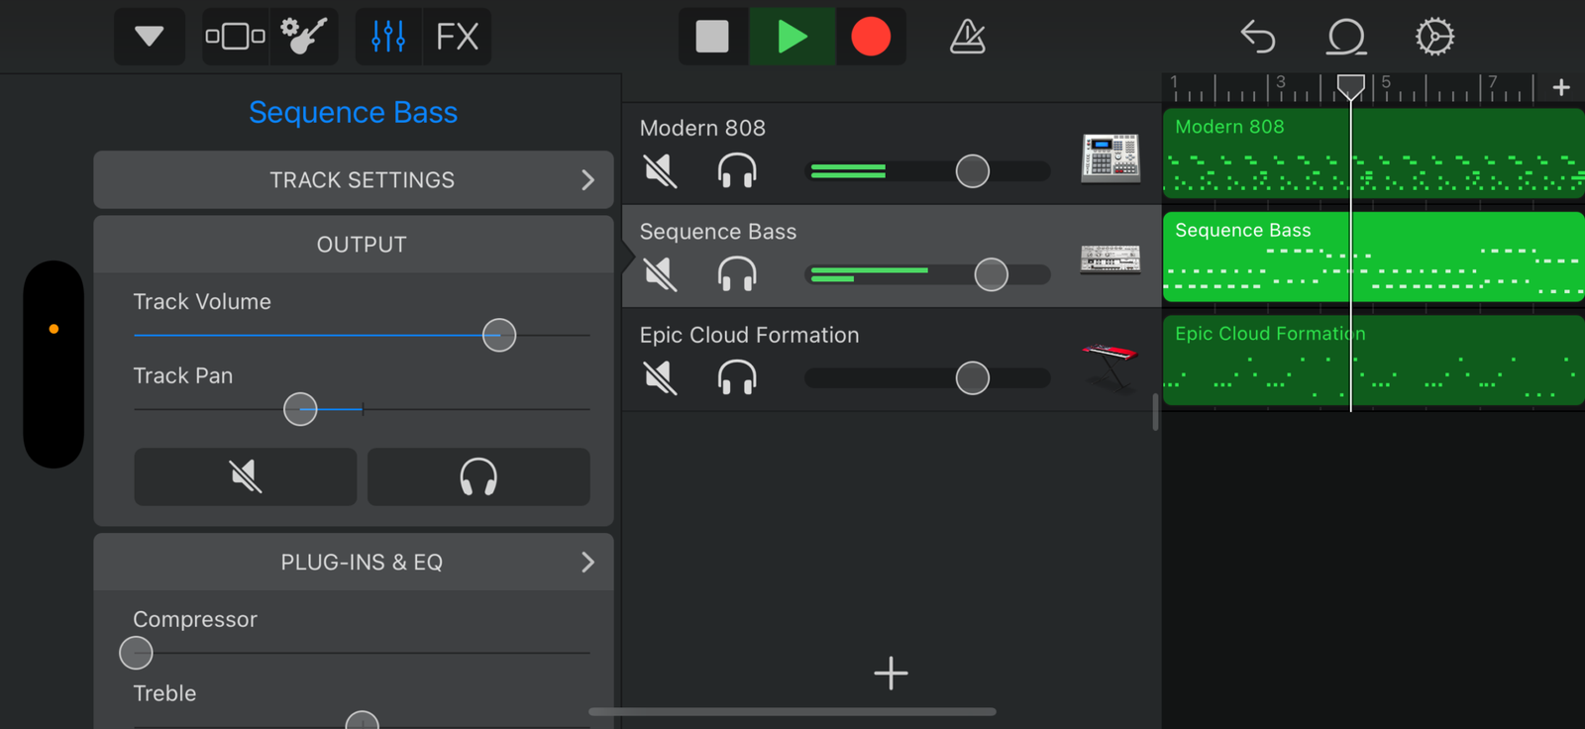Stop playback with the square button

tap(712, 37)
